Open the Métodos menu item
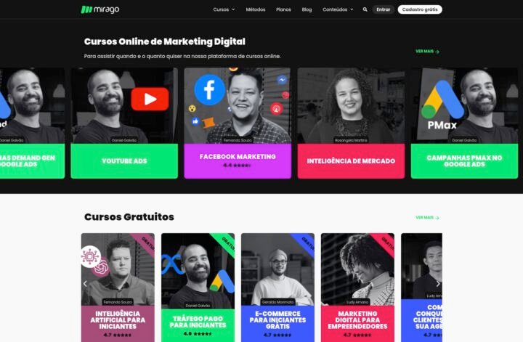Image resolution: width=523 pixels, height=342 pixels. pyautogui.click(x=256, y=9)
